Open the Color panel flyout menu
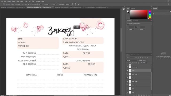The image size is (171, 96). pos(151,8)
